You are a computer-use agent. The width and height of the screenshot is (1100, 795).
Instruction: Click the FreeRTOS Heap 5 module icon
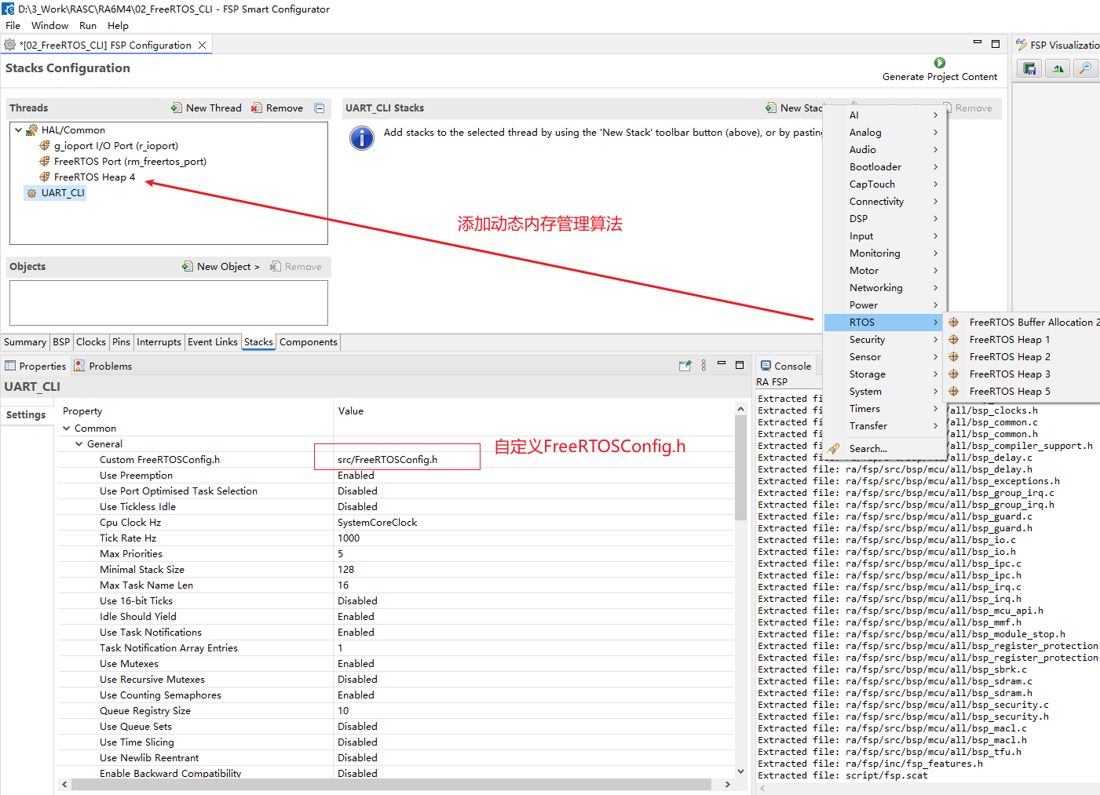pyautogui.click(x=954, y=392)
